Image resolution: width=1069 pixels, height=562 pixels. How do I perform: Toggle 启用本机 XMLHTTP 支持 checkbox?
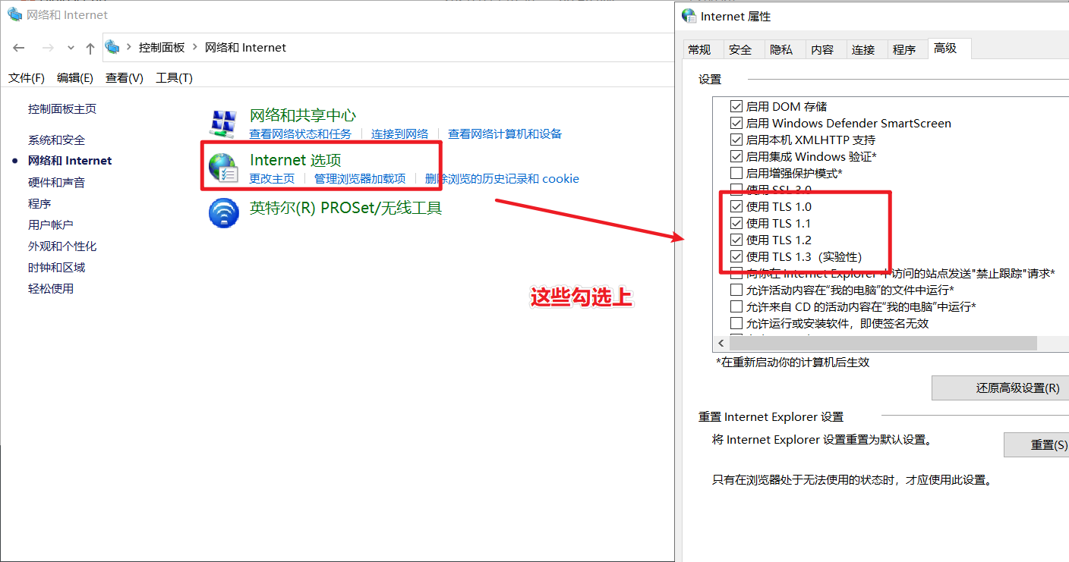click(736, 140)
